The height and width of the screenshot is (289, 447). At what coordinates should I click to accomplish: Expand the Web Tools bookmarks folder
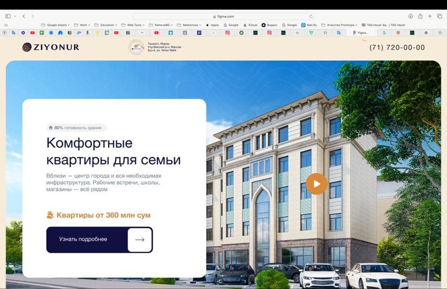133,25
